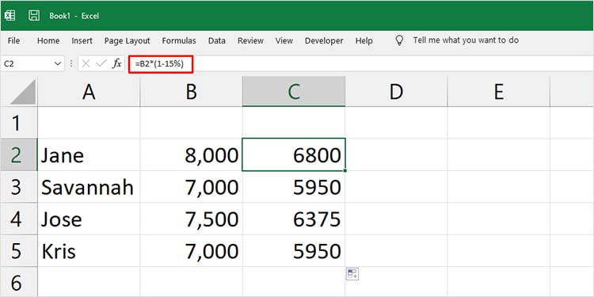
Task: Select row 2 header
Action: tap(19, 154)
